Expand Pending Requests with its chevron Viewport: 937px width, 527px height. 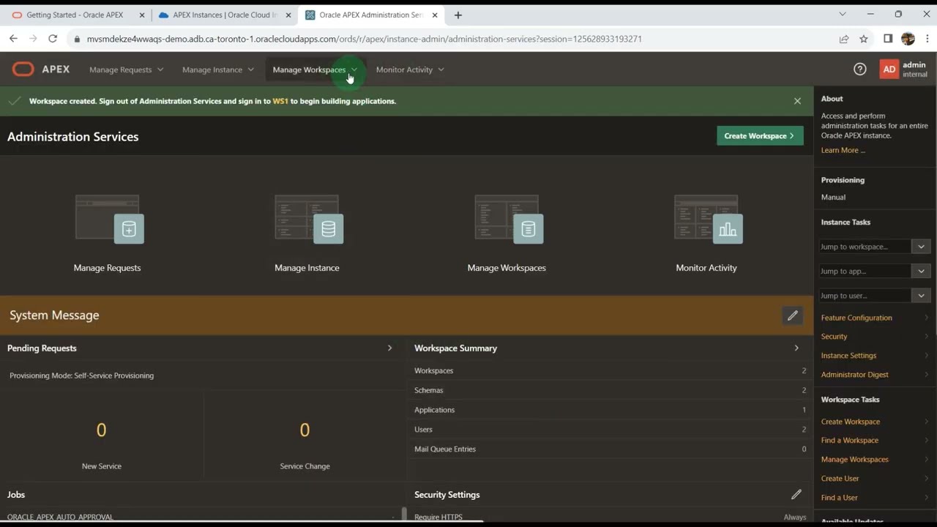pyautogui.click(x=389, y=348)
